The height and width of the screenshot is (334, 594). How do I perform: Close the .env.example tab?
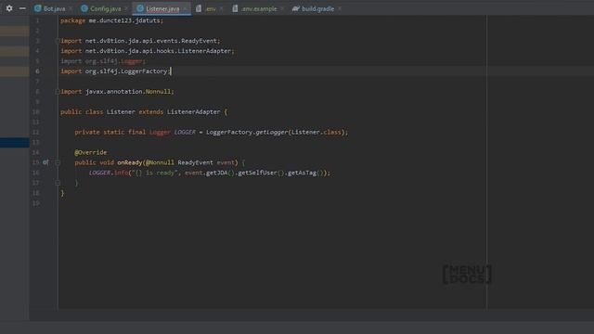(282, 8)
